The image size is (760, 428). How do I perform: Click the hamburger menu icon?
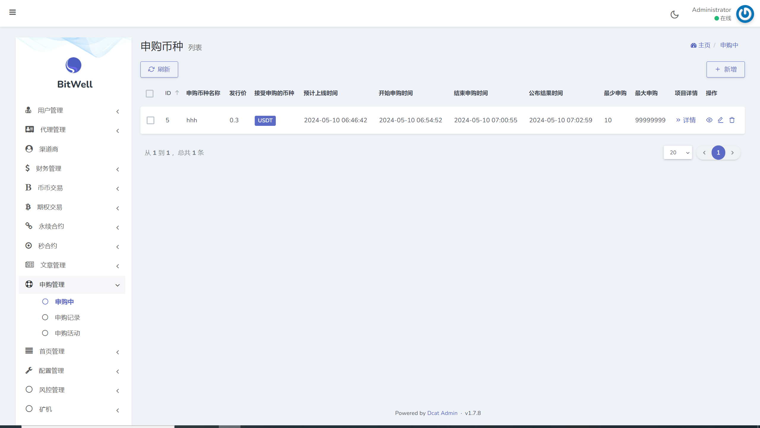point(12,12)
